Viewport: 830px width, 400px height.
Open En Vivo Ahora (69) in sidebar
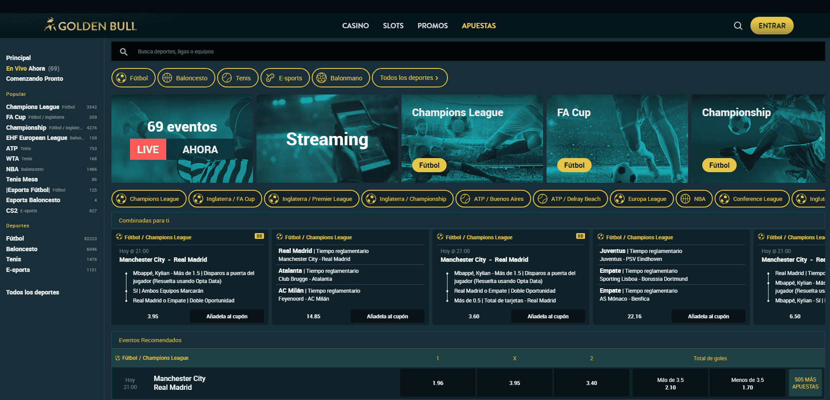pyautogui.click(x=33, y=68)
